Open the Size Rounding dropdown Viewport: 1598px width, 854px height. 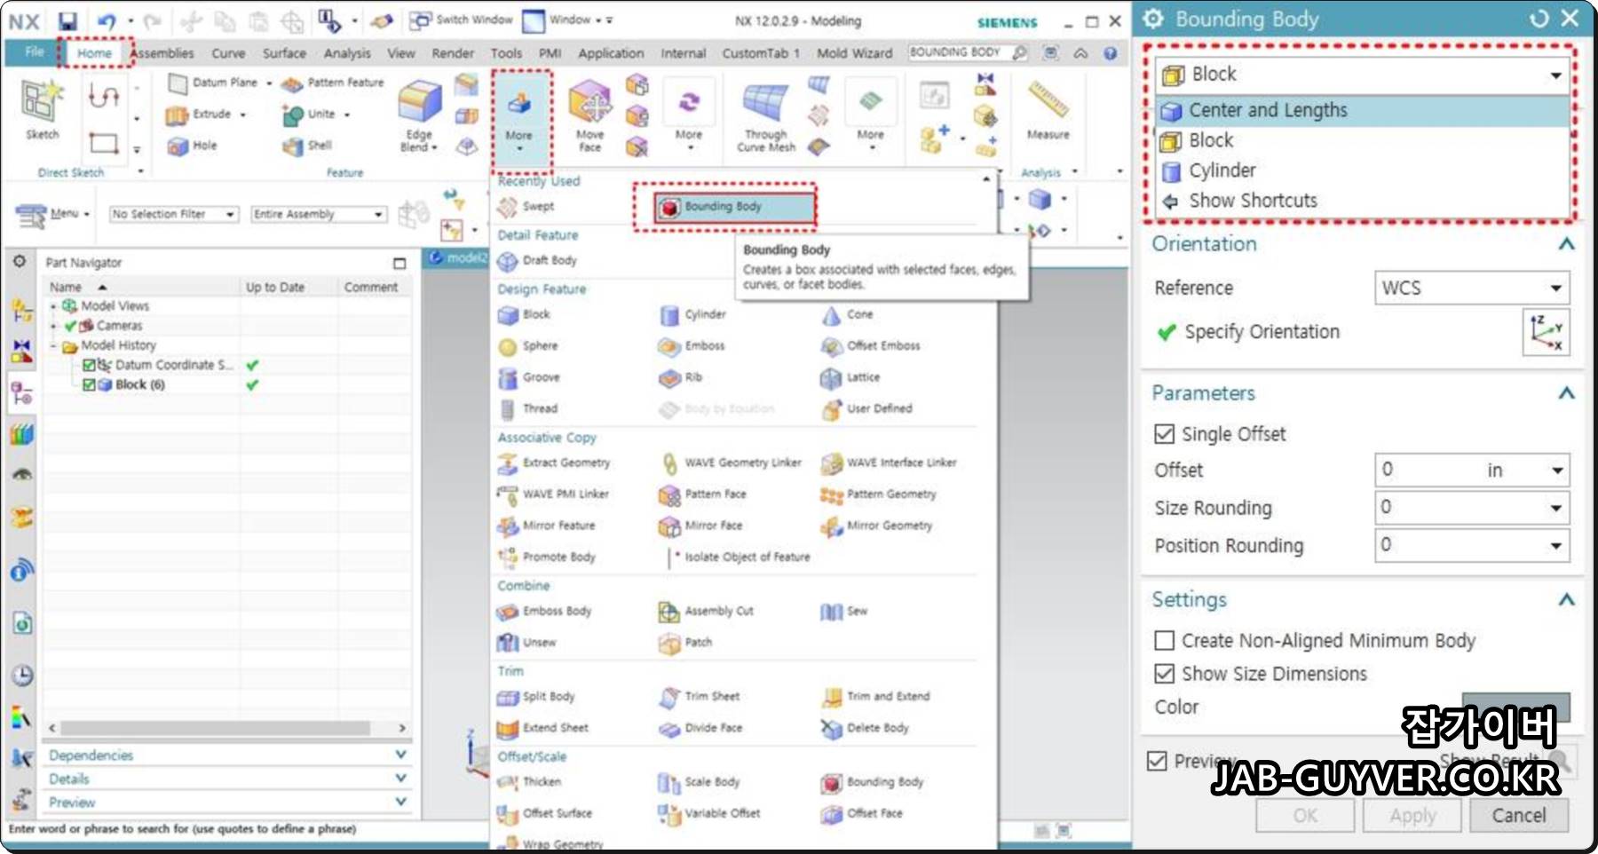click(x=1555, y=509)
